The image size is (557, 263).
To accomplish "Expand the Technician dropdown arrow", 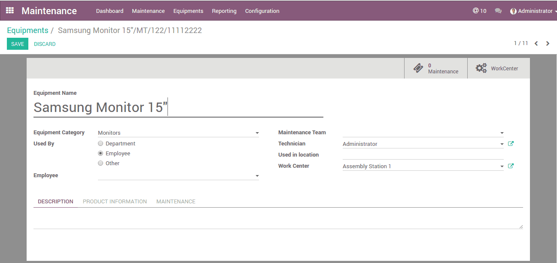I will pyautogui.click(x=502, y=145).
